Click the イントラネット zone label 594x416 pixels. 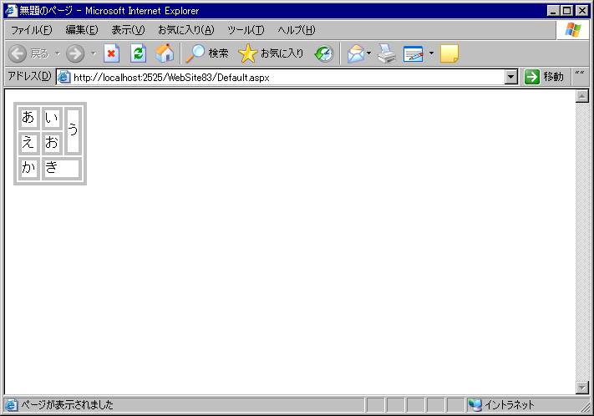tap(510, 405)
